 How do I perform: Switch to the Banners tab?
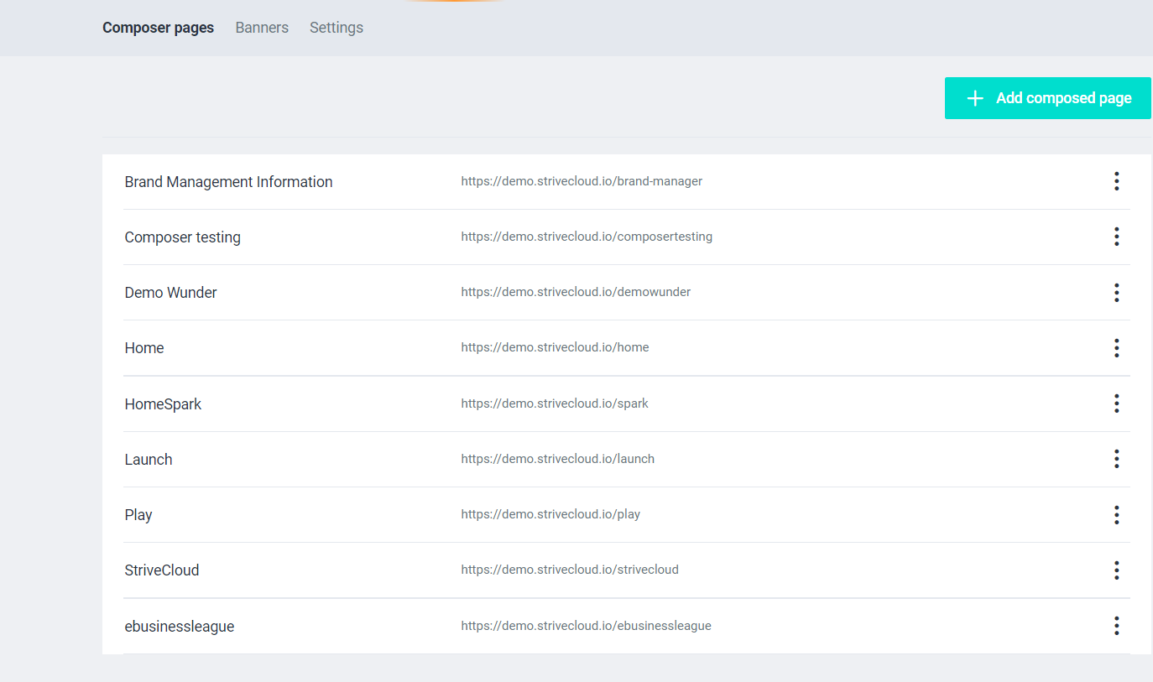pos(261,27)
